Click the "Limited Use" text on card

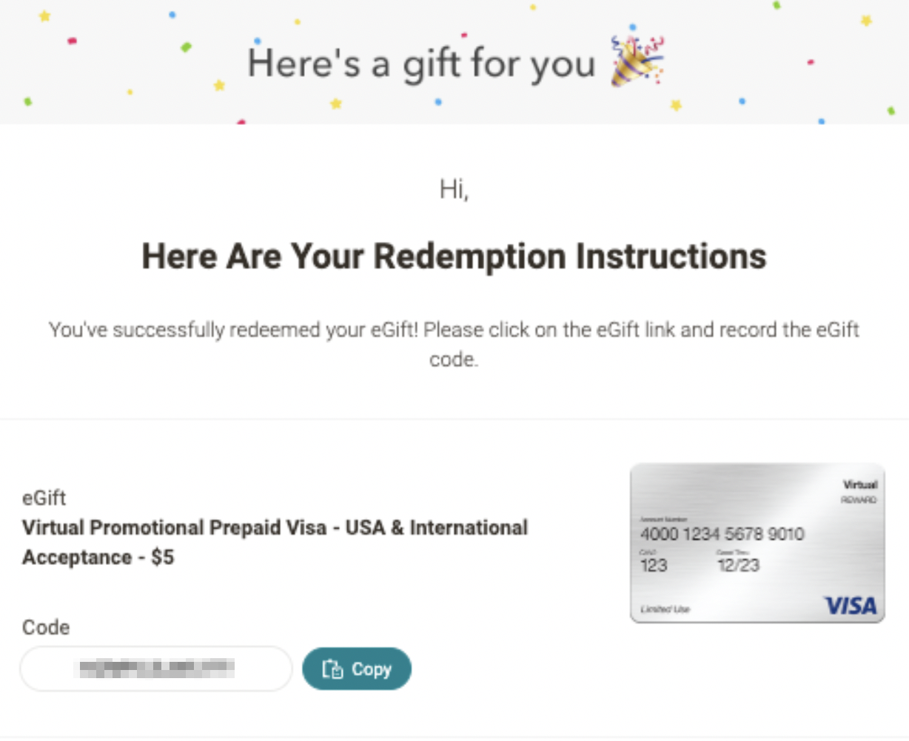click(x=665, y=609)
